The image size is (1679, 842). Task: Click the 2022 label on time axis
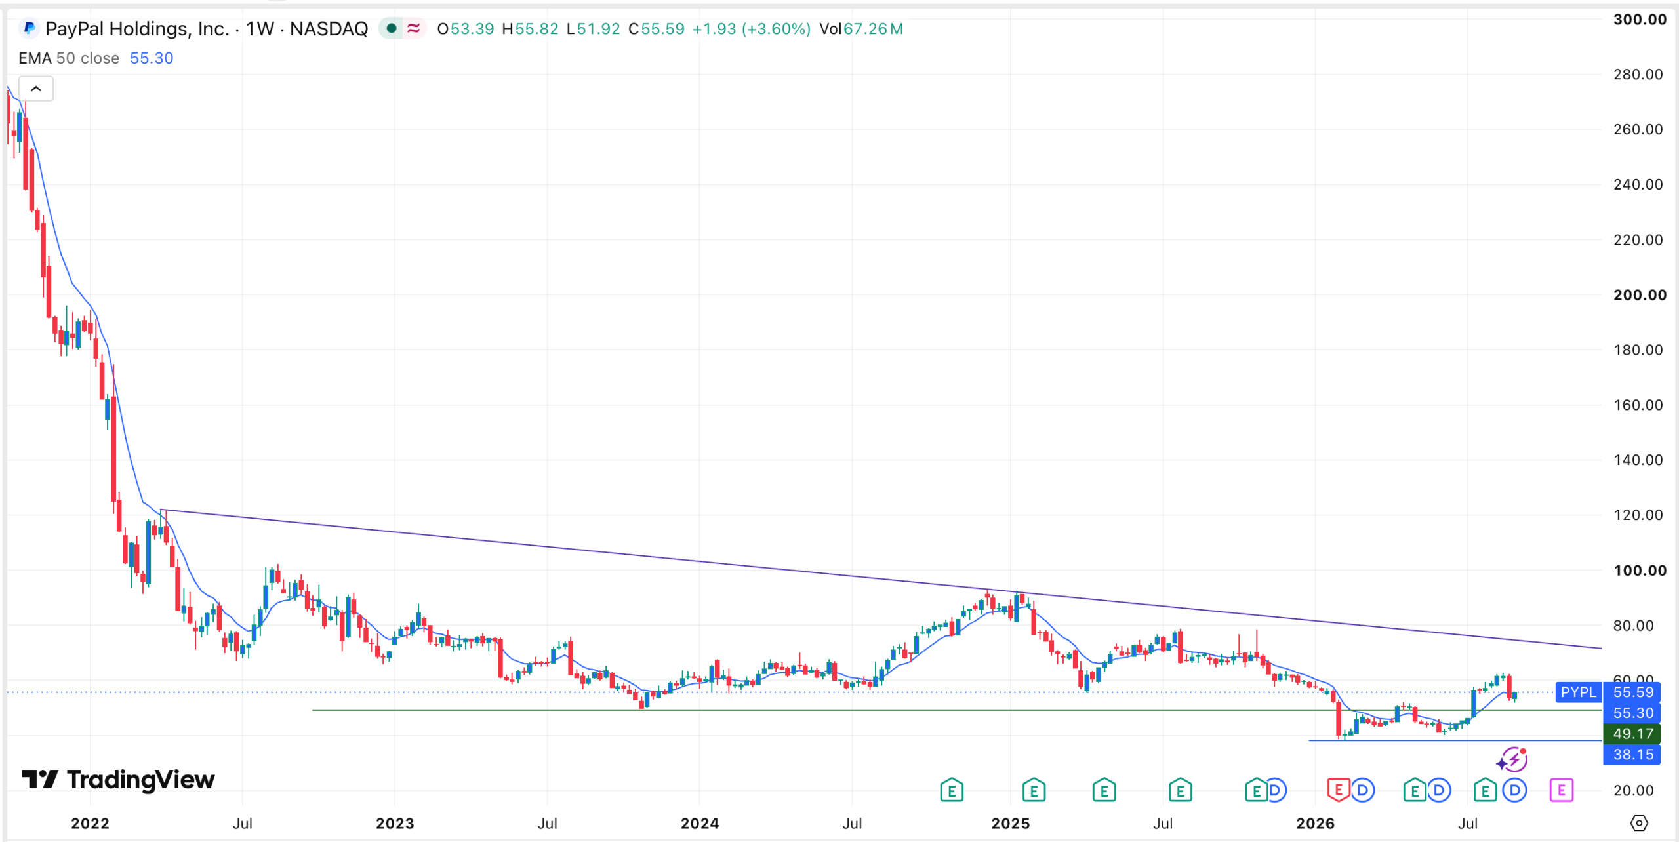[x=90, y=824]
